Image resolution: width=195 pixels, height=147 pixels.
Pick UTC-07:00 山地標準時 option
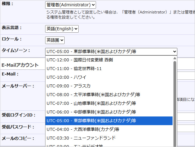pyautogui.click(x=109, y=103)
